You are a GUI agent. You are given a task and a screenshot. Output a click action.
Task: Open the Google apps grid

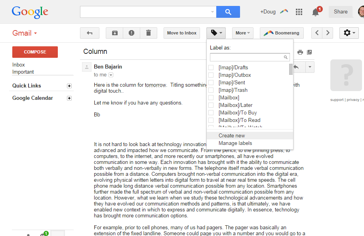pos(299,12)
